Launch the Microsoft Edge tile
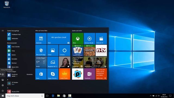 (41, 50)
